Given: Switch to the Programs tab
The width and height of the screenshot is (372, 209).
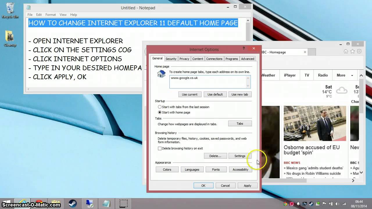Looking at the screenshot, I should (232, 59).
